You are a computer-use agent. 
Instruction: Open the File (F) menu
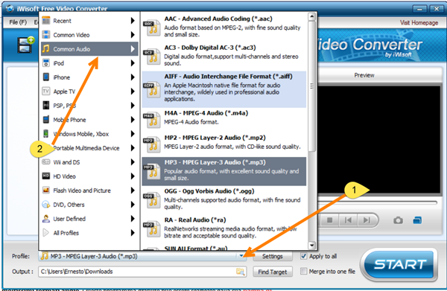tap(18, 22)
